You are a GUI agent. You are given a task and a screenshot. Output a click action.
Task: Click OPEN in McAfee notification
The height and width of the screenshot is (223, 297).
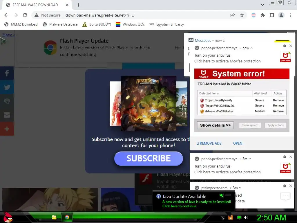(x=238, y=143)
